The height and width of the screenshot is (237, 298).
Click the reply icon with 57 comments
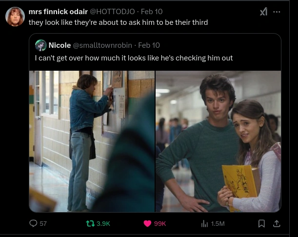tap(33, 223)
